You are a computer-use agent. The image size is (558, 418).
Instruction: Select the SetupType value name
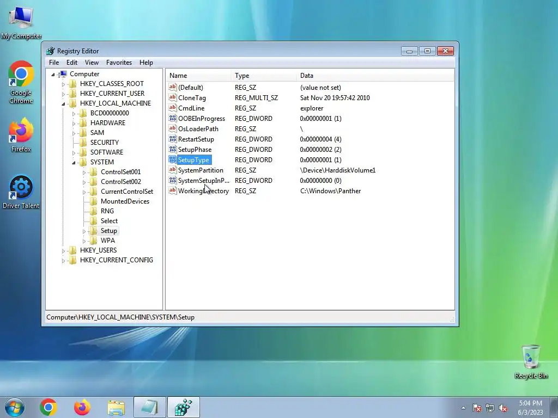pos(194,160)
